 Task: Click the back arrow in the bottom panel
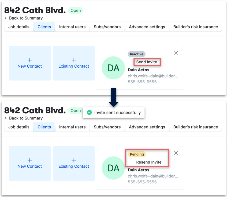(x=6, y=118)
